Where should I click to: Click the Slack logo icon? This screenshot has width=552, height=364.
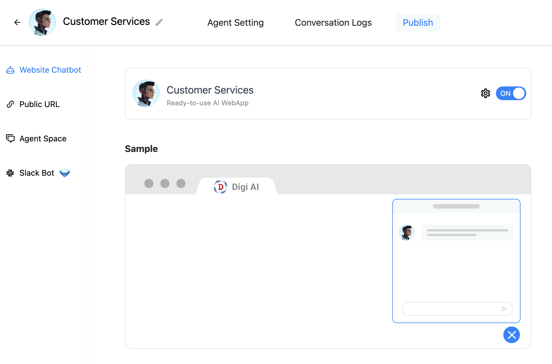pyautogui.click(x=10, y=173)
